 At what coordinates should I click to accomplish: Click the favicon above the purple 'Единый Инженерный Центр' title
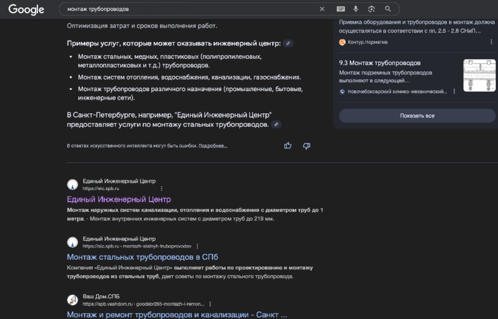coord(73,185)
